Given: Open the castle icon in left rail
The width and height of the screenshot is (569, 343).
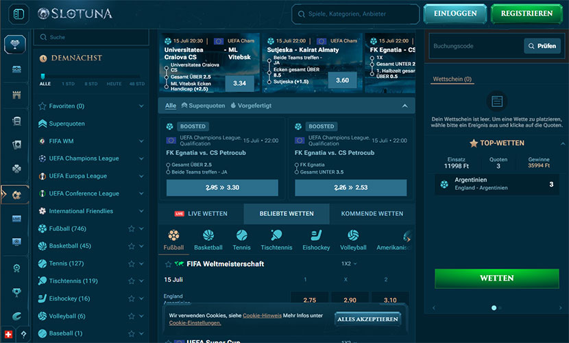Looking at the screenshot, I should [x=16, y=95].
